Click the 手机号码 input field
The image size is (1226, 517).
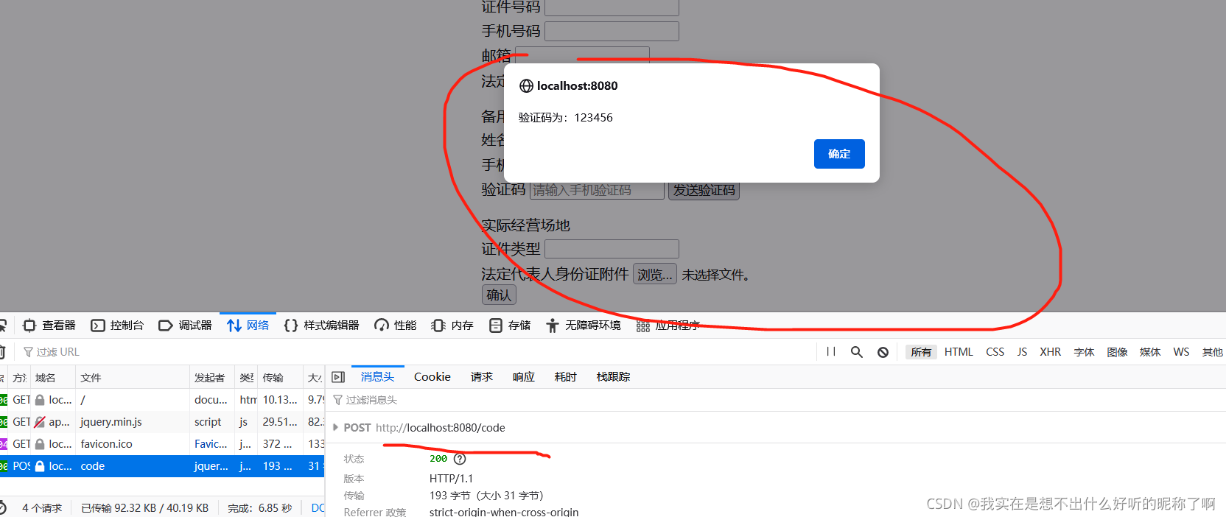[612, 31]
